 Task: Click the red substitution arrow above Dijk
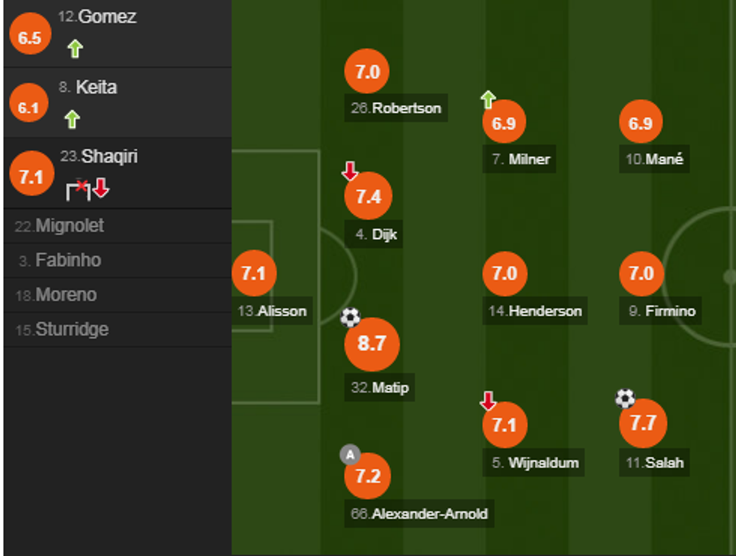click(x=350, y=171)
